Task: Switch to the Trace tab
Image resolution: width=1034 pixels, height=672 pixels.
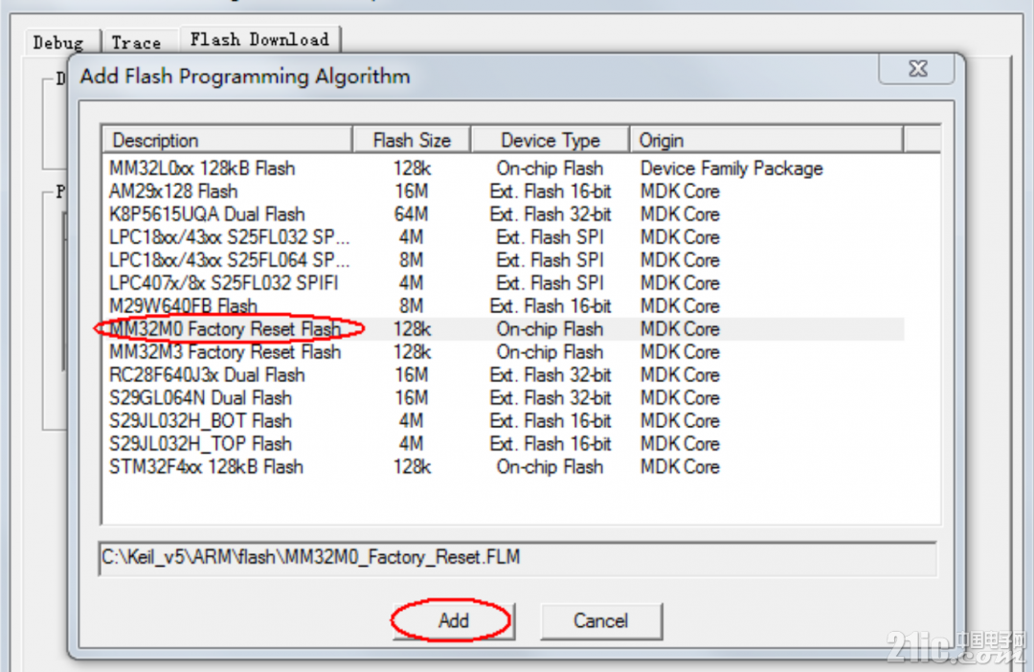Action: coord(137,43)
